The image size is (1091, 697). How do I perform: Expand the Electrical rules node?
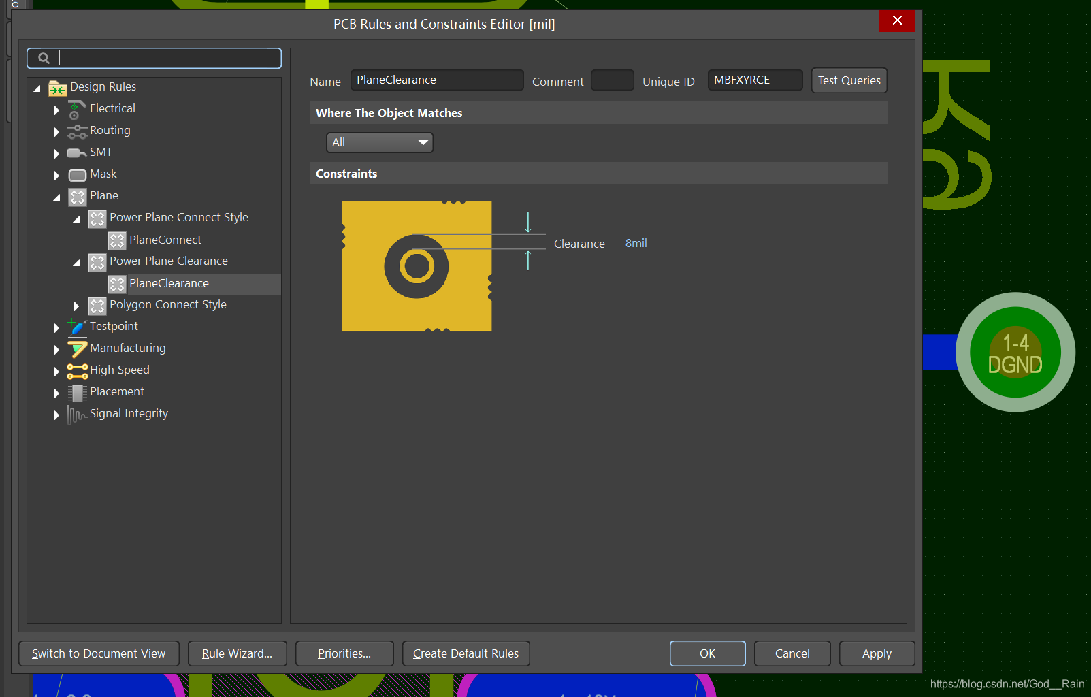[x=56, y=110]
